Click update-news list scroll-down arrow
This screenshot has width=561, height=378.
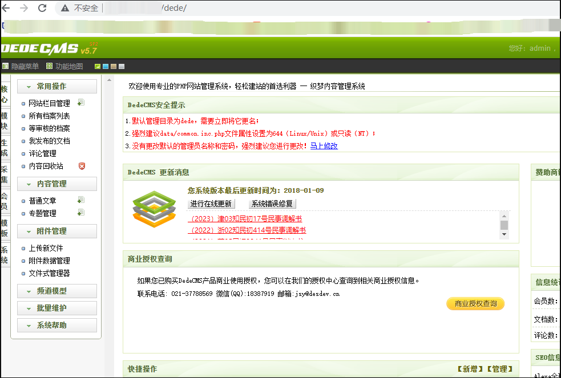pyautogui.click(x=504, y=234)
